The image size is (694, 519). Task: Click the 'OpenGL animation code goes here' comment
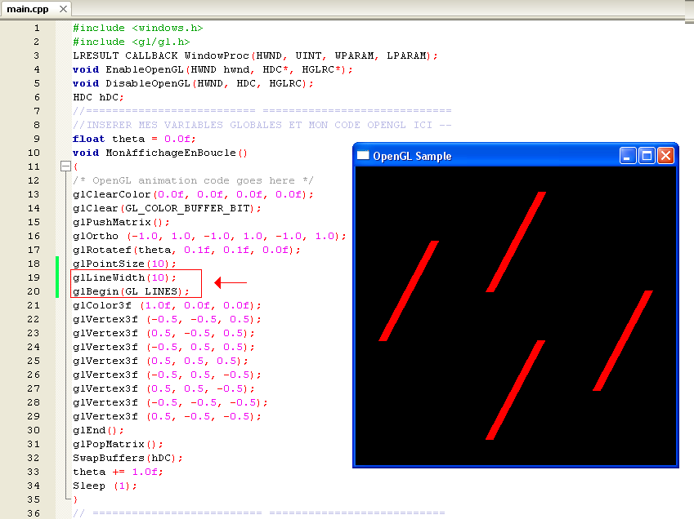pyautogui.click(x=193, y=180)
